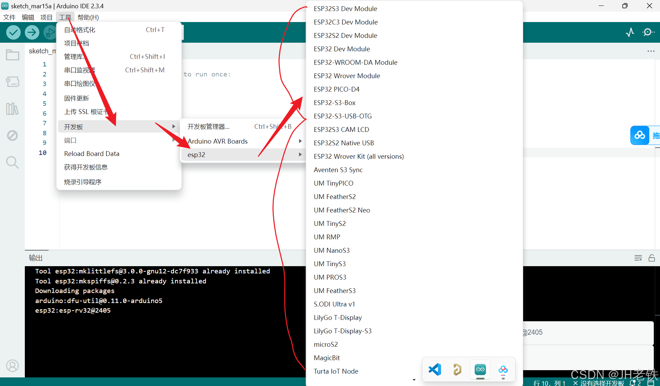Screen dimensions: 660x386
Task: Open the 文件 menu
Action: (9, 17)
